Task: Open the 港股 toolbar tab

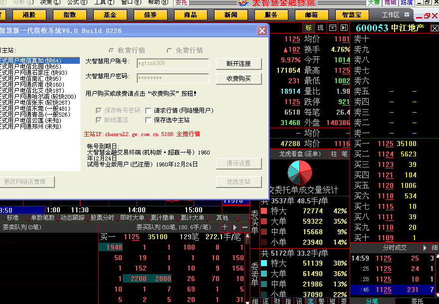Action: click(29, 15)
